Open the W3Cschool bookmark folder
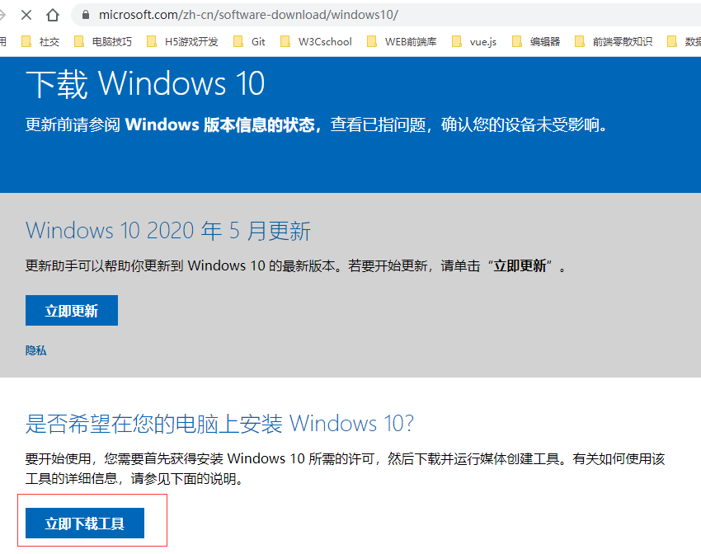This screenshot has width=701, height=554. tap(317, 41)
